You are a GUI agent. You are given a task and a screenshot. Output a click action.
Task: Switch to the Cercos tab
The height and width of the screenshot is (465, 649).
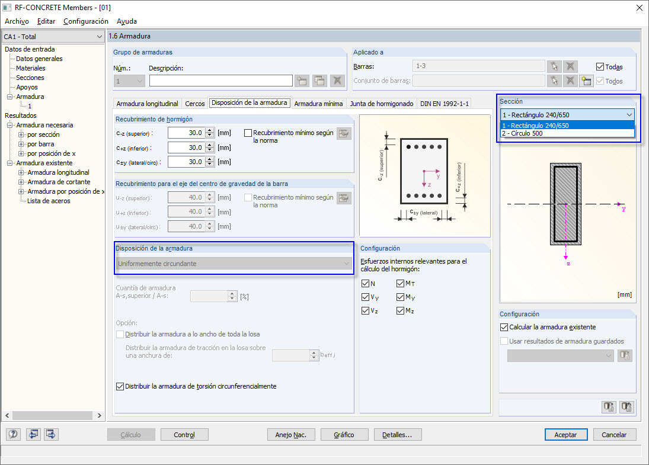coord(194,104)
